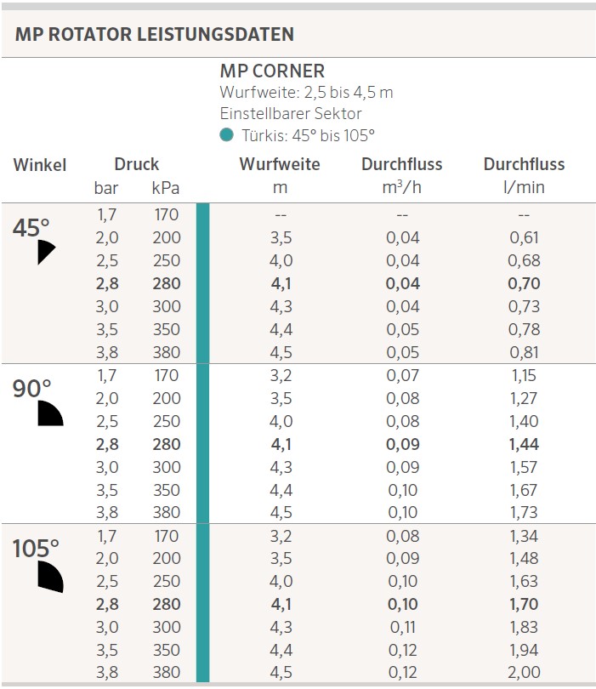Click 3,2 m range in the 90° section
The image size is (596, 689).
[281, 375]
